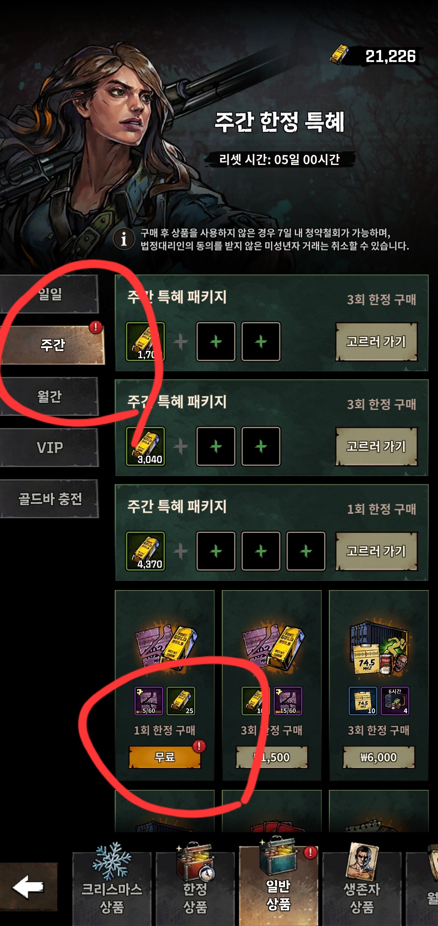Open the 생존자 상품 survivor tab

[362, 882]
